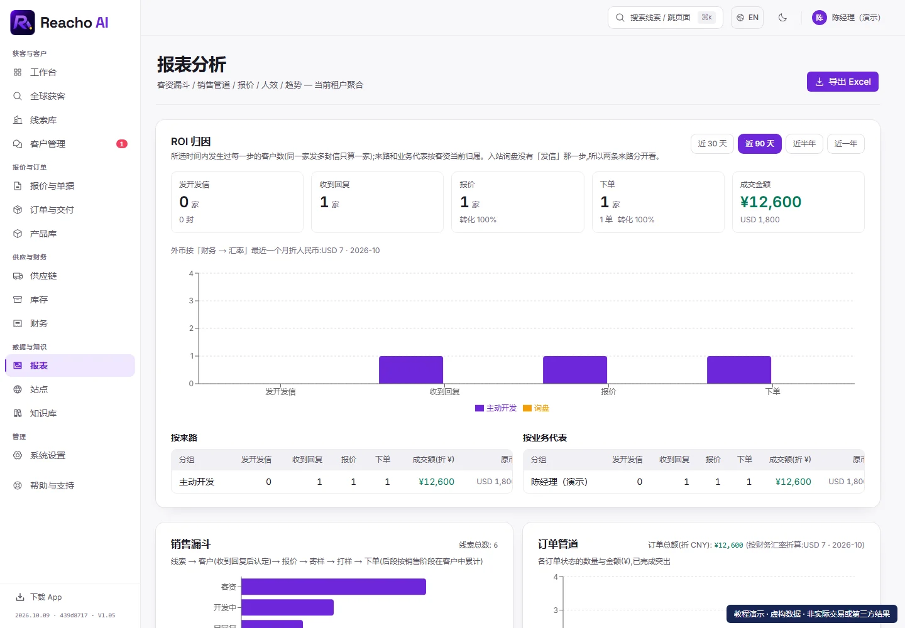Select the 近 30 天 range
Image resolution: width=905 pixels, height=628 pixels.
[712, 144]
